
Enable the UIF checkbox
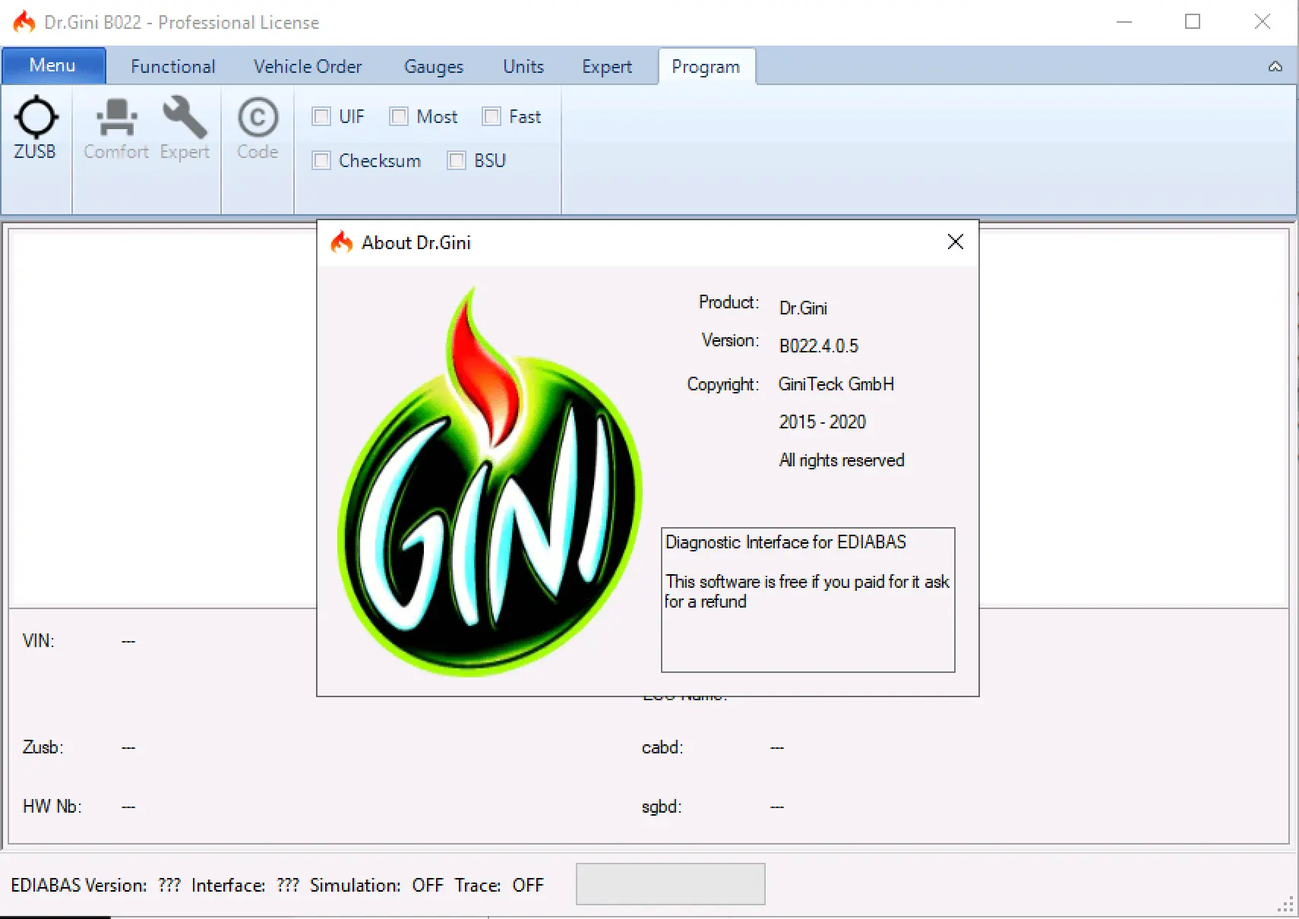click(322, 116)
